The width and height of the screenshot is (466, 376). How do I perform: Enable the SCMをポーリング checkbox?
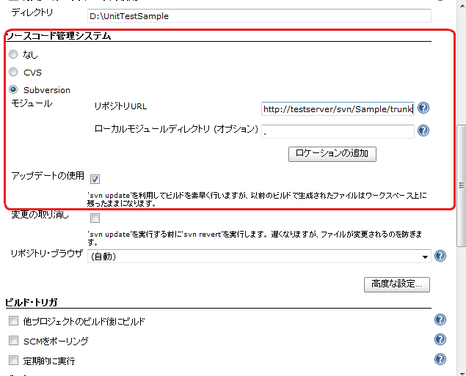click(x=13, y=340)
